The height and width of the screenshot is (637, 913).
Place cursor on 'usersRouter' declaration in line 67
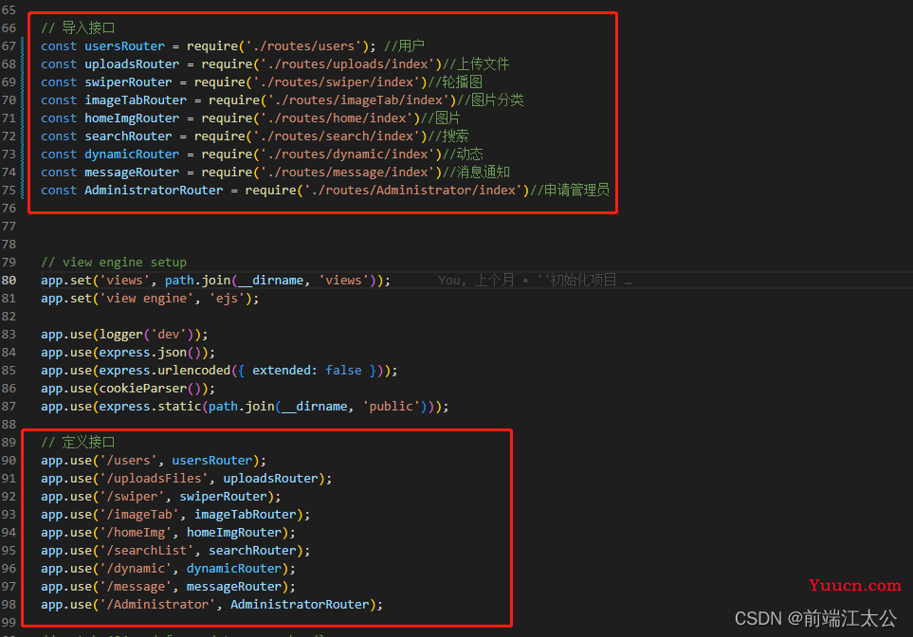[124, 46]
